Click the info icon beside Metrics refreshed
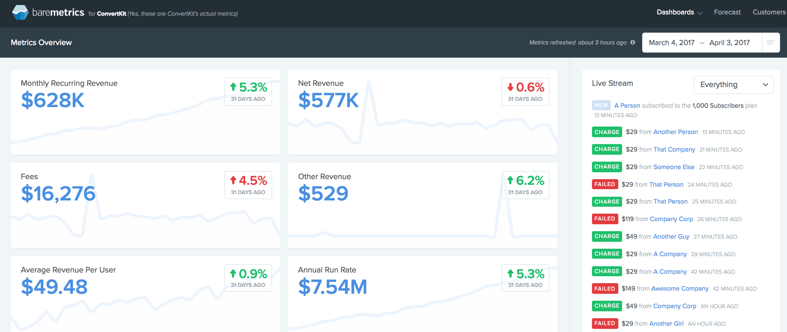The height and width of the screenshot is (332, 787). 633,42
